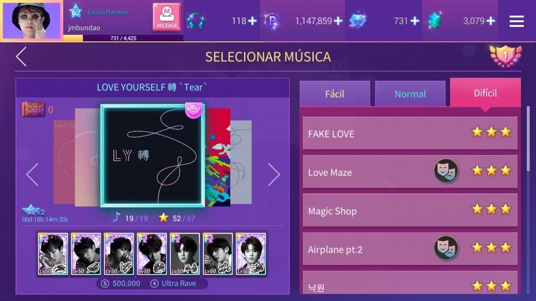Viewport: 536px width, 301px height.
Task: Switch to Normal difficulty tab
Action: click(410, 94)
